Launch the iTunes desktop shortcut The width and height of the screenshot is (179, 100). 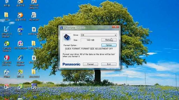(x=7, y=73)
